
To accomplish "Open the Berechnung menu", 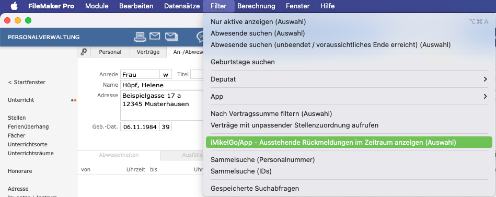I will click(256, 6).
